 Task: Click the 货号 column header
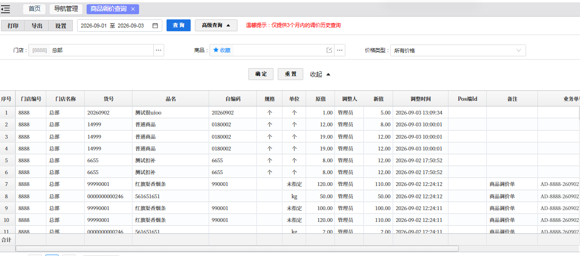108,99
